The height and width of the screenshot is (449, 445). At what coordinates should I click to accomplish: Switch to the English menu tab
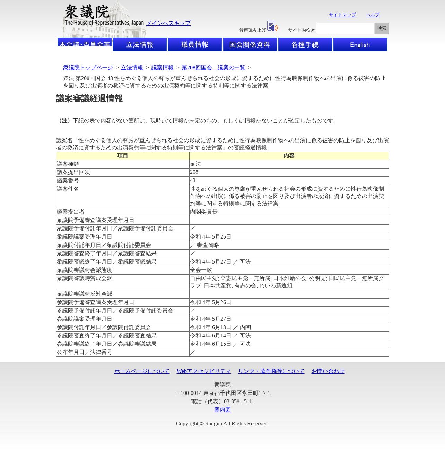pos(360,44)
